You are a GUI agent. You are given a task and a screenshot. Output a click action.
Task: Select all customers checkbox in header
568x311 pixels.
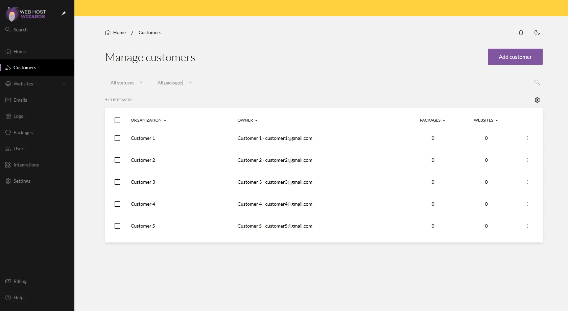(117, 120)
